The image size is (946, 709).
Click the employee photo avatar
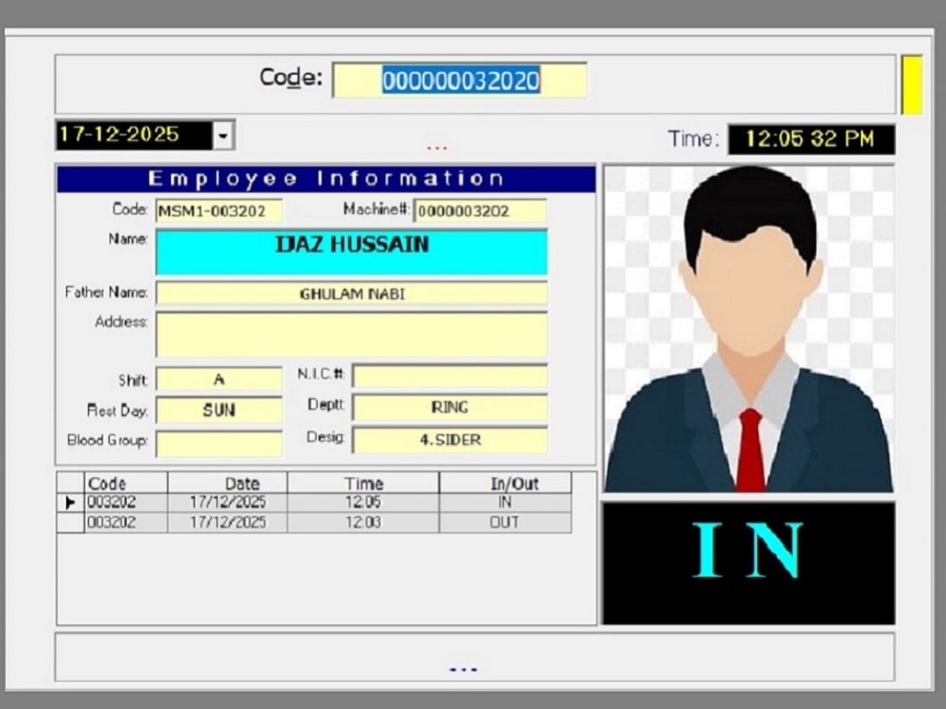pos(748,329)
